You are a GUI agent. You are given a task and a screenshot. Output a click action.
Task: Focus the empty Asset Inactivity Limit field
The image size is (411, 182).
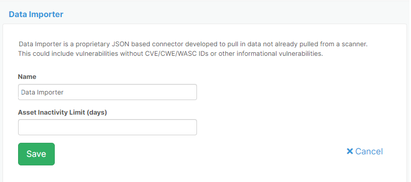click(108, 127)
